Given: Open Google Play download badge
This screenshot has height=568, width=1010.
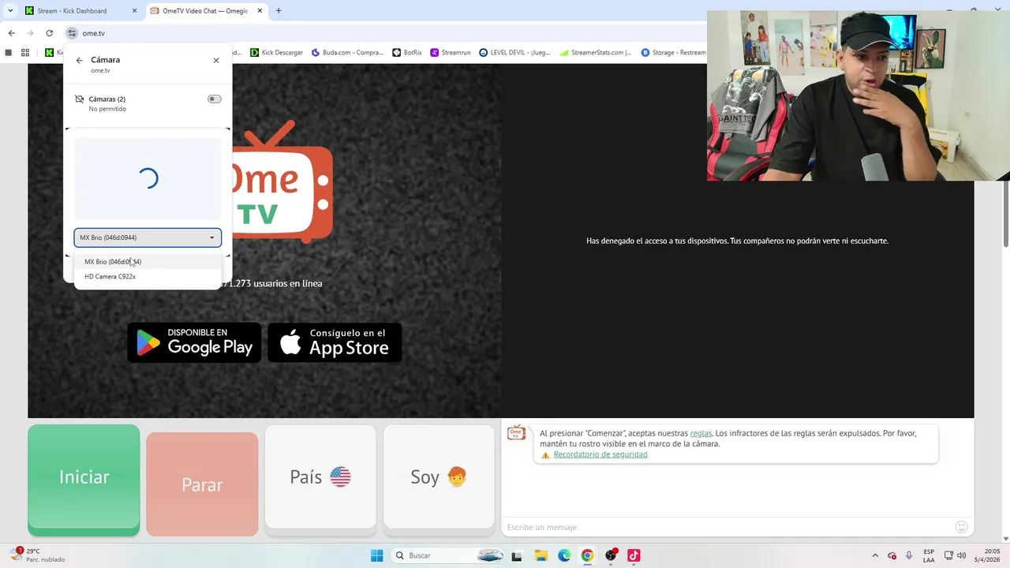Looking at the screenshot, I should [x=194, y=342].
